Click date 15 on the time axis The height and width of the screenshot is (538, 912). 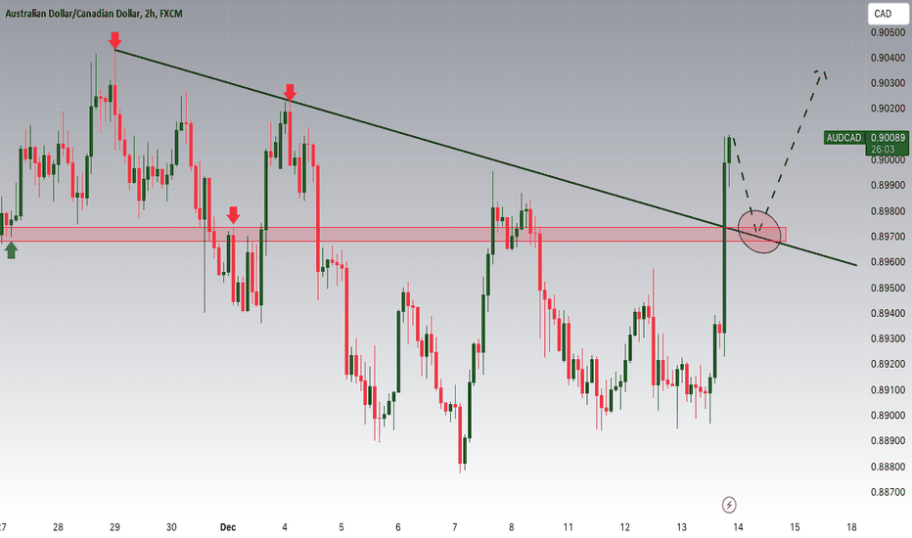point(795,527)
